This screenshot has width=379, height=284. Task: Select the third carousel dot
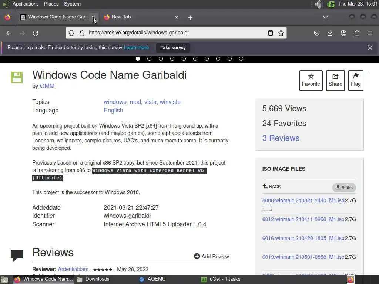pyautogui.click(x=161, y=59)
